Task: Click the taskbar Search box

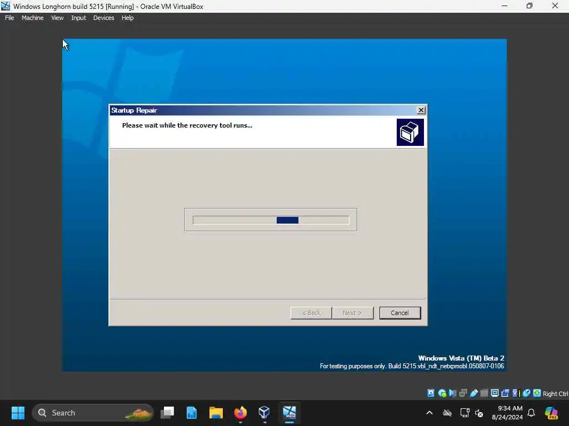Action: click(93, 413)
